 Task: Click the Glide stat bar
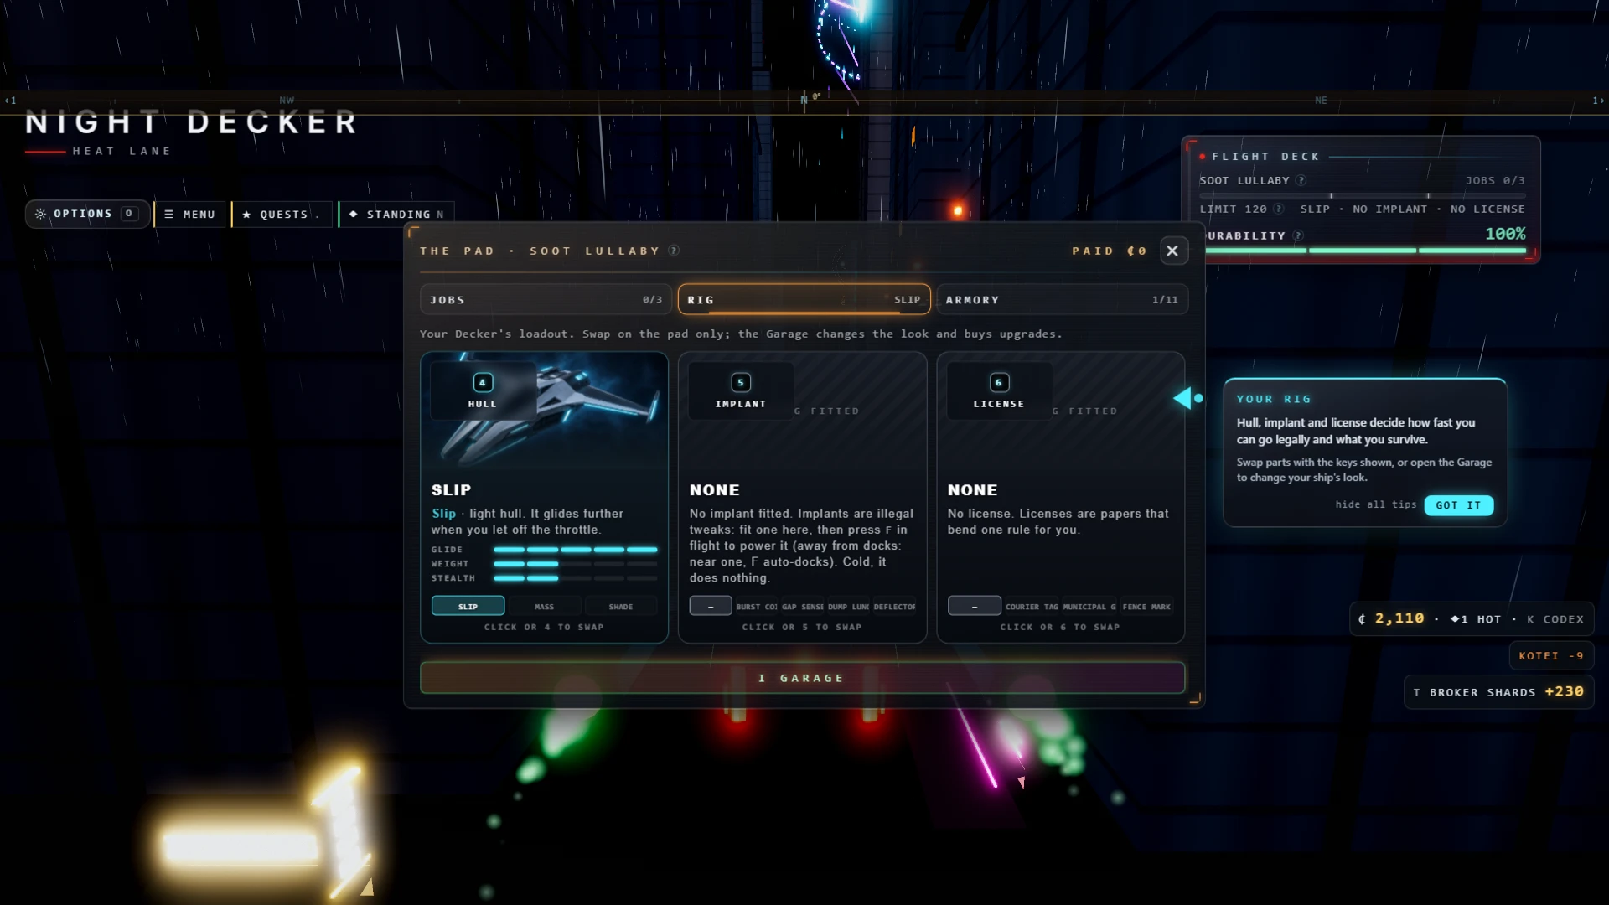click(575, 550)
